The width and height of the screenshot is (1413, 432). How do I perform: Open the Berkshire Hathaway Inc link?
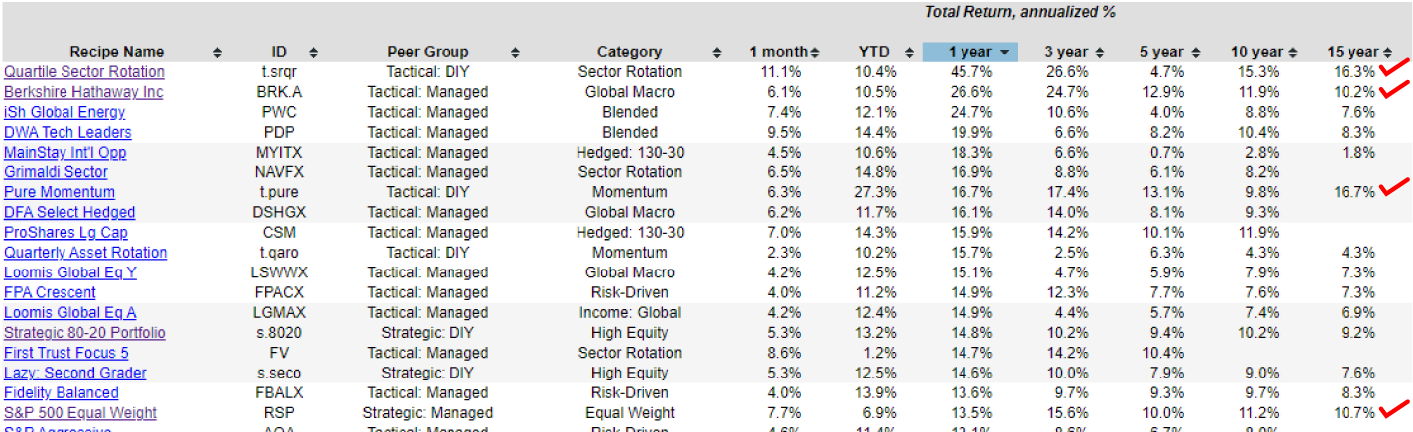pos(83,92)
